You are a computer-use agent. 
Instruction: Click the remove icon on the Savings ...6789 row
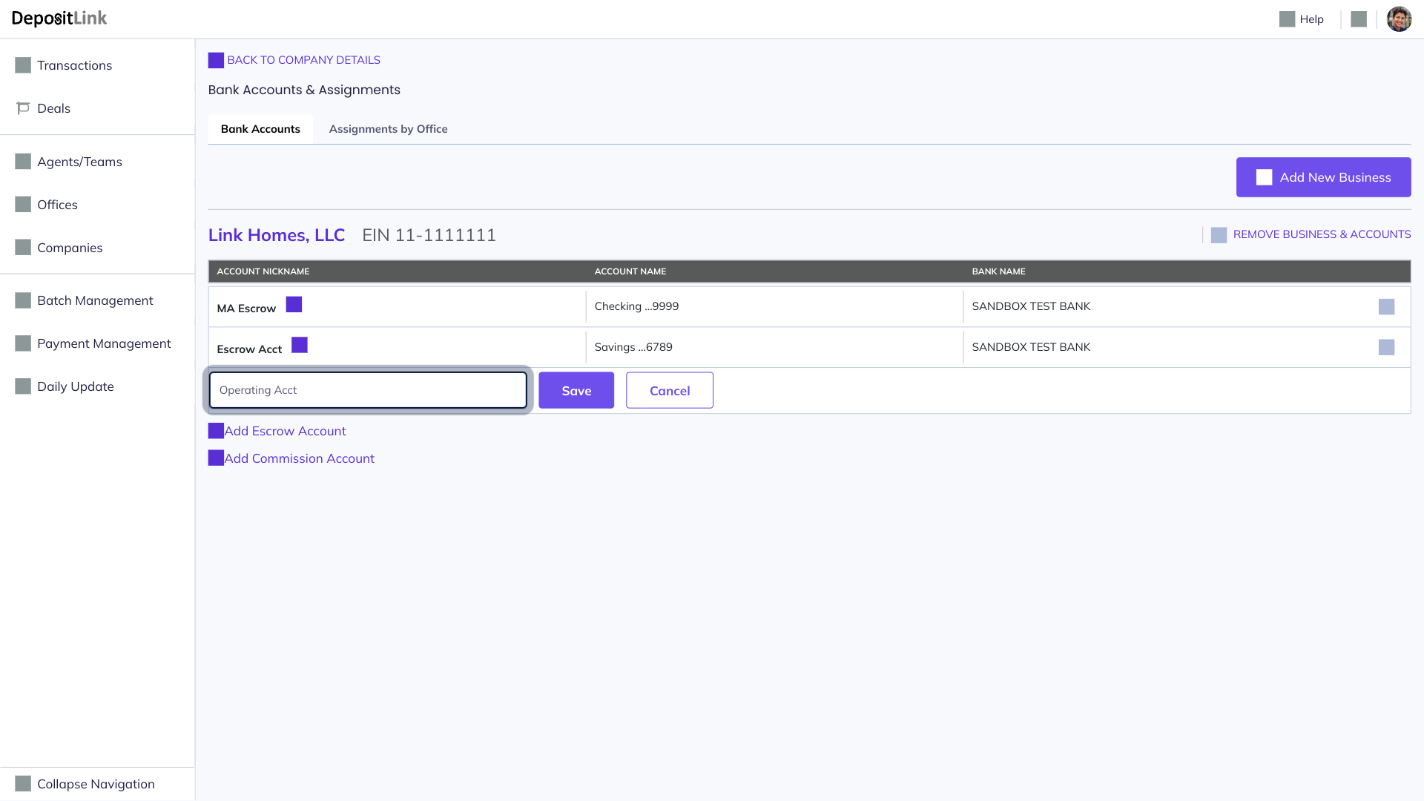tap(1386, 348)
